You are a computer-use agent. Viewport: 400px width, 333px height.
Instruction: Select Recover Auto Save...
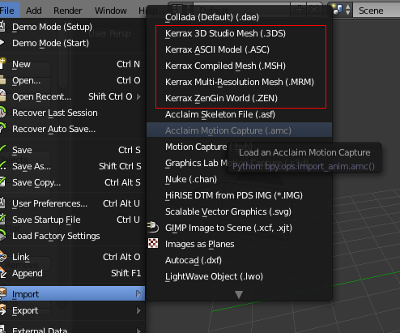[72, 129]
